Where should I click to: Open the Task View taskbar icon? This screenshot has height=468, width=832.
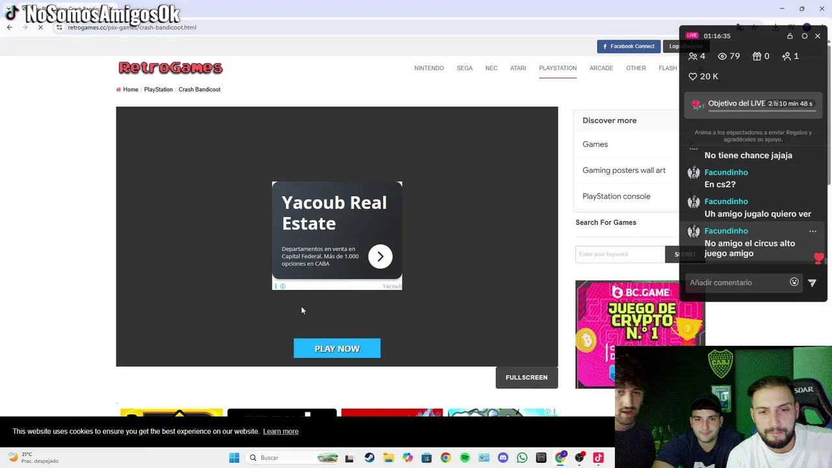point(349,458)
